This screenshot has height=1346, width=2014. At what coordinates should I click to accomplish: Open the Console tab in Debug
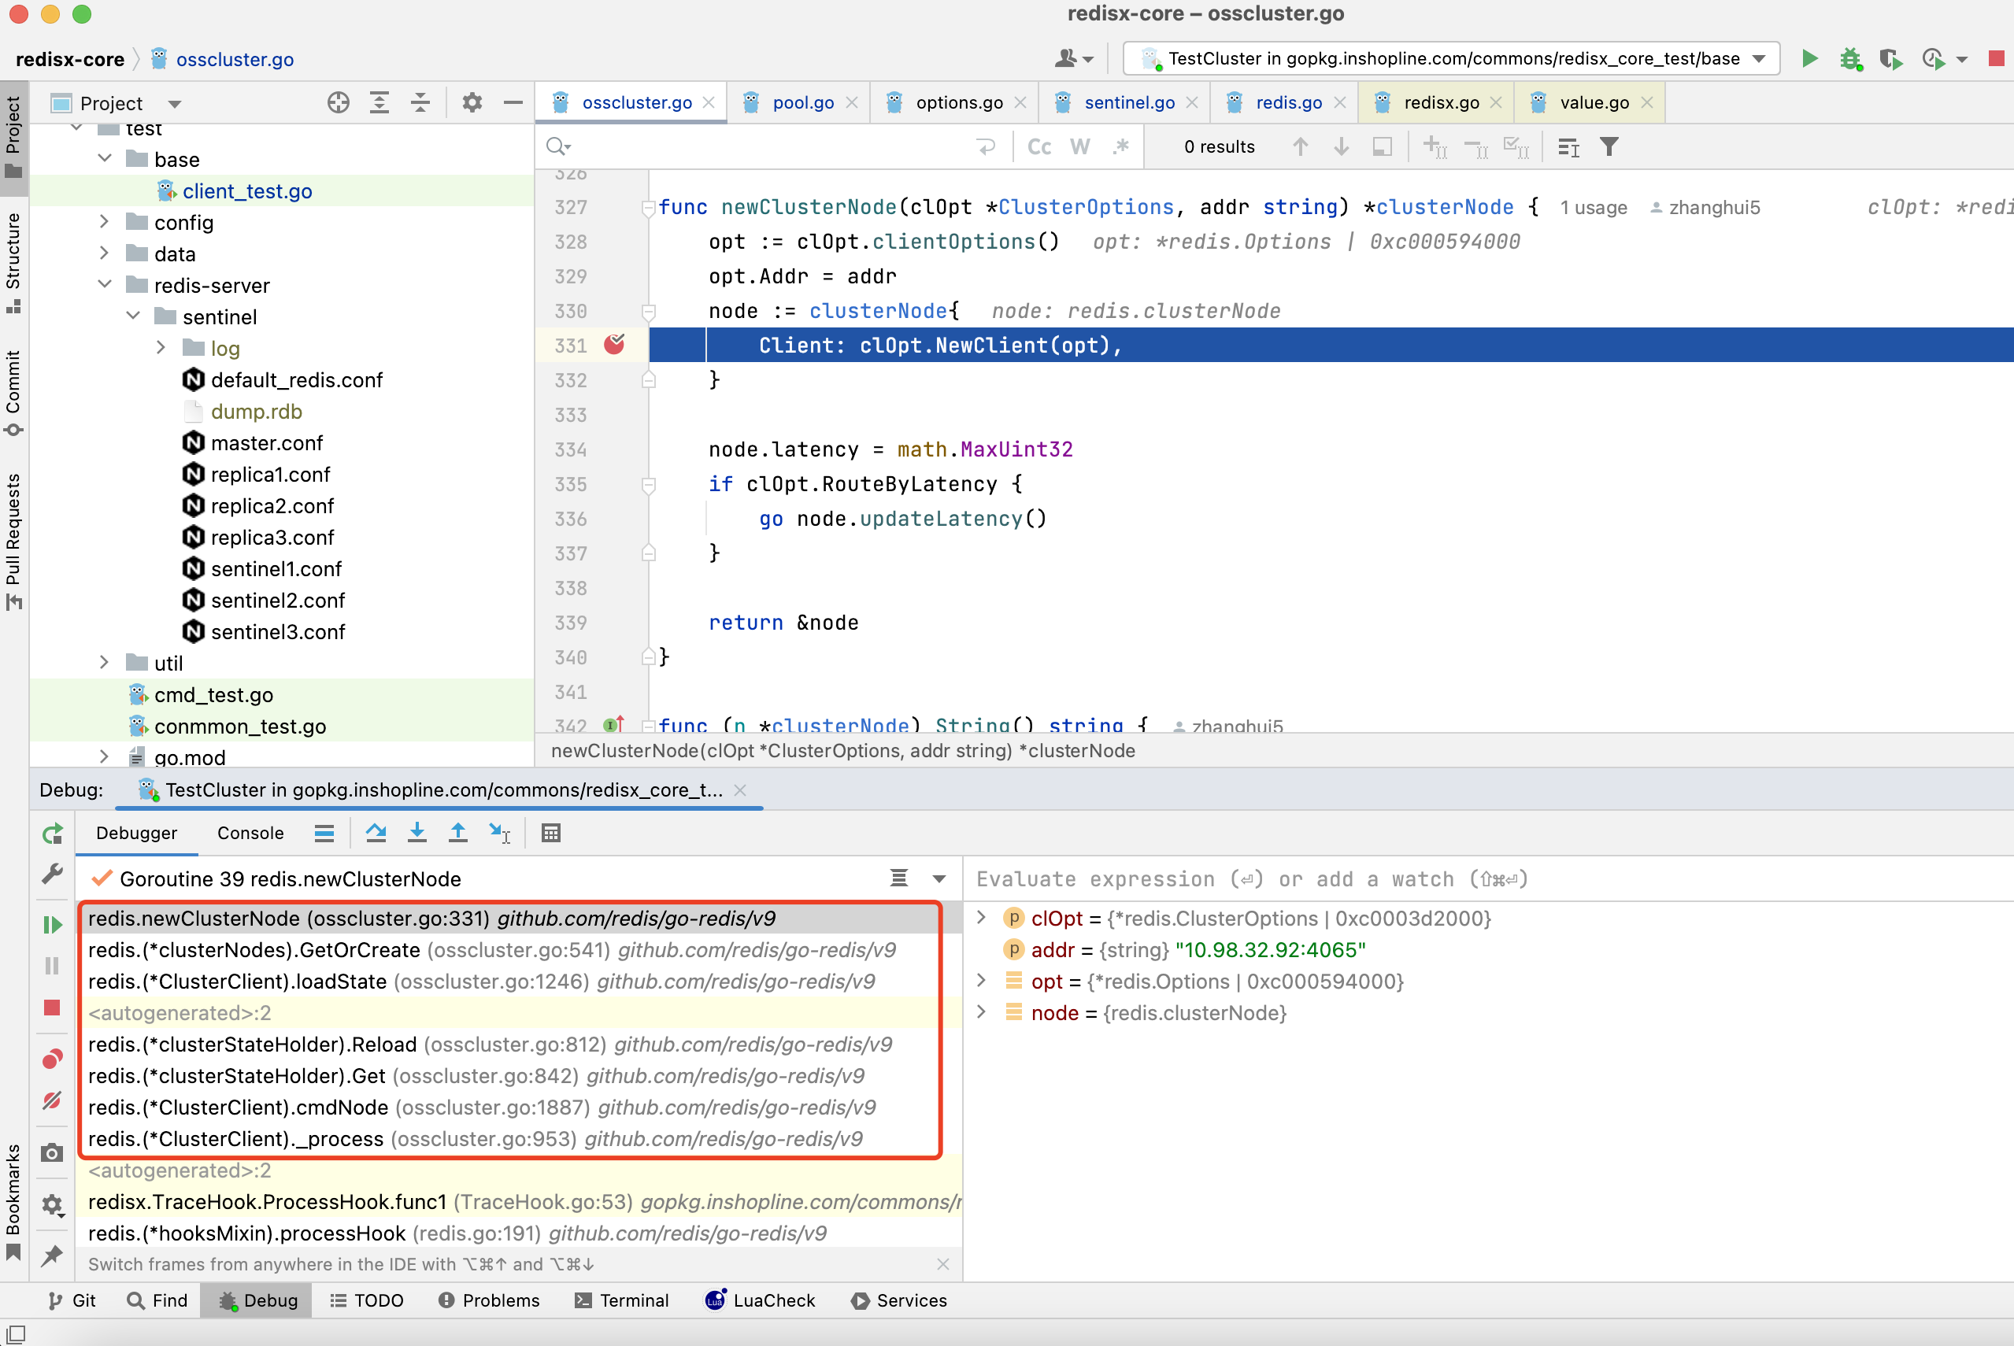click(250, 833)
